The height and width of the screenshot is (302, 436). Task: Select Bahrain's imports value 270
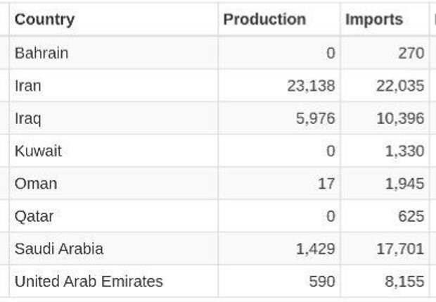(411, 53)
